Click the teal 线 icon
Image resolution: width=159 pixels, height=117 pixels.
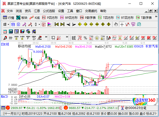pyautogui.click(x=139, y=24)
